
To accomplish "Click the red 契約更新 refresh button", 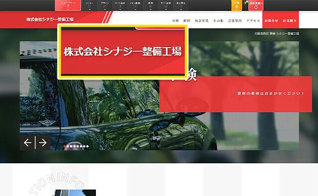I will (256, 5).
